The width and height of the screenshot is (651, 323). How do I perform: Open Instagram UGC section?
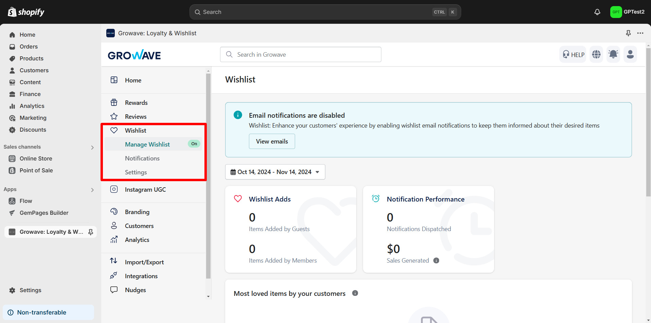tap(145, 190)
